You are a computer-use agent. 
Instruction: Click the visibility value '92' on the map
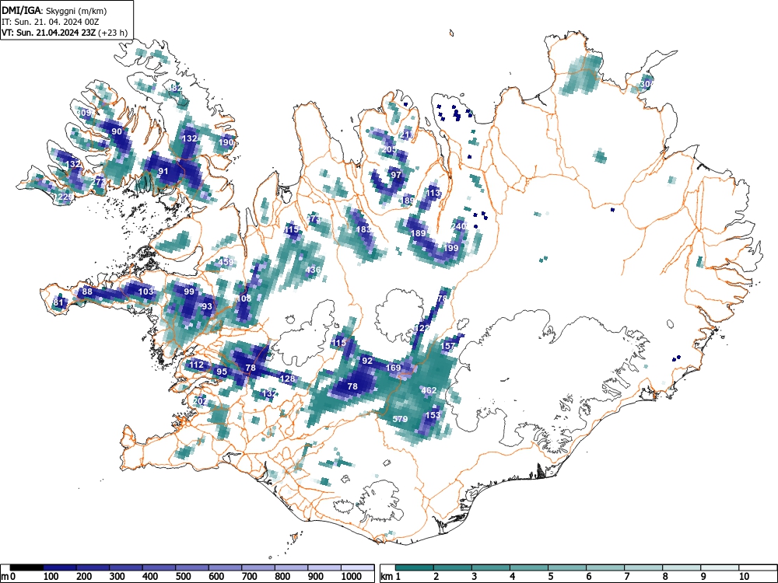(x=366, y=361)
